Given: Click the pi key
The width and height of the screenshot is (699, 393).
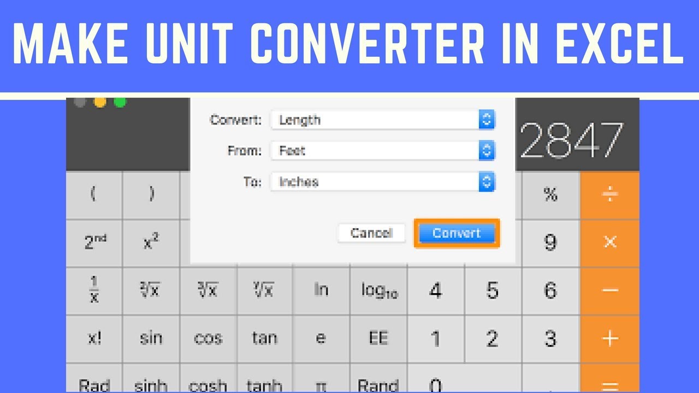Looking at the screenshot, I should [322, 378].
